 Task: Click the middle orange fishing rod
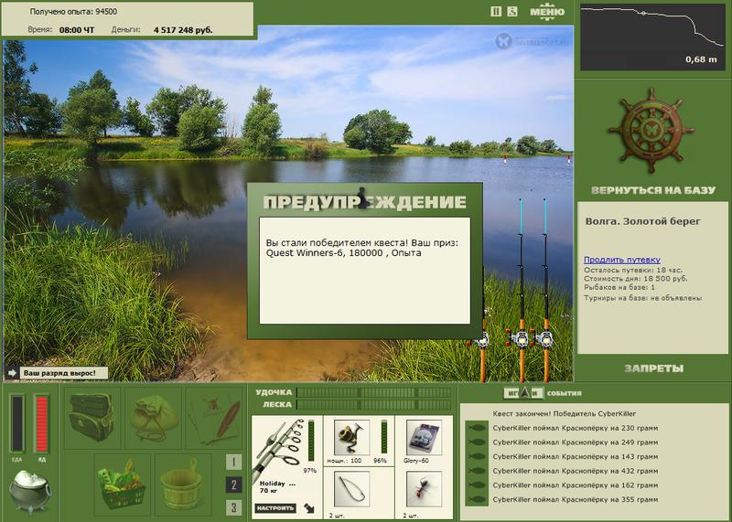coord(522,289)
